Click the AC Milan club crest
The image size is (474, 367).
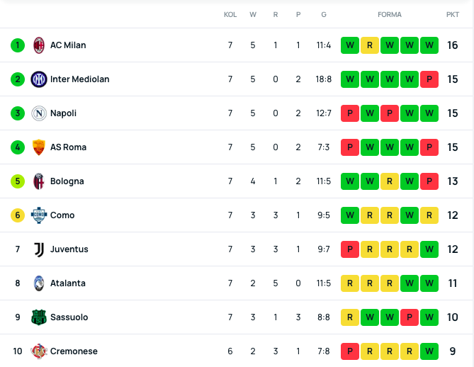tap(39, 45)
